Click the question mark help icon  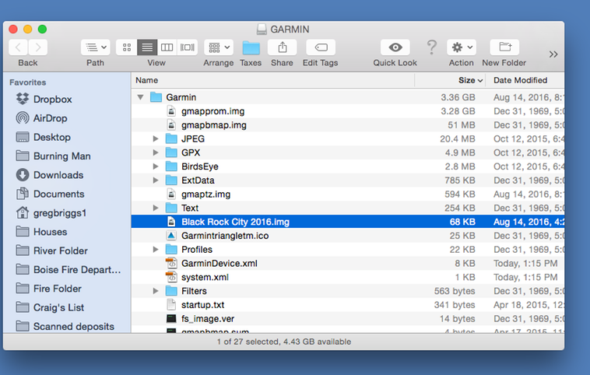point(432,47)
